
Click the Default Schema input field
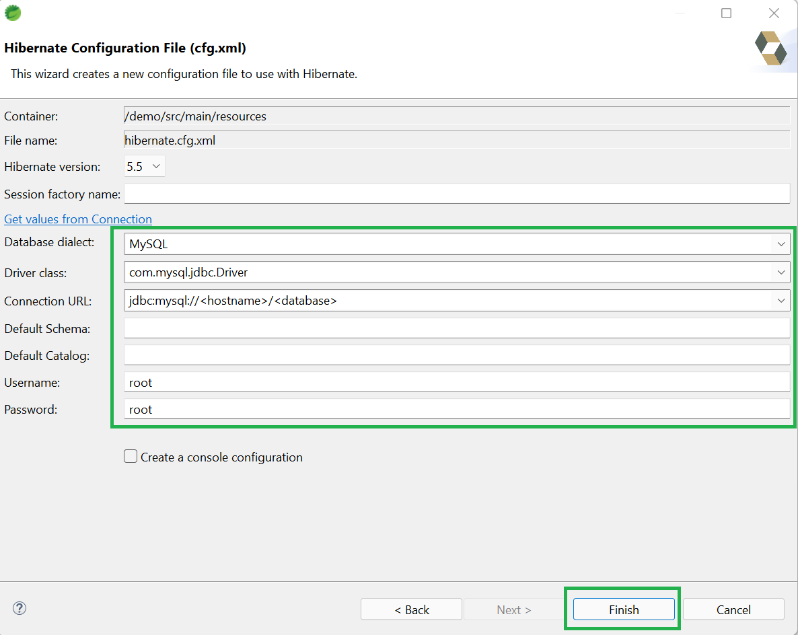(457, 328)
